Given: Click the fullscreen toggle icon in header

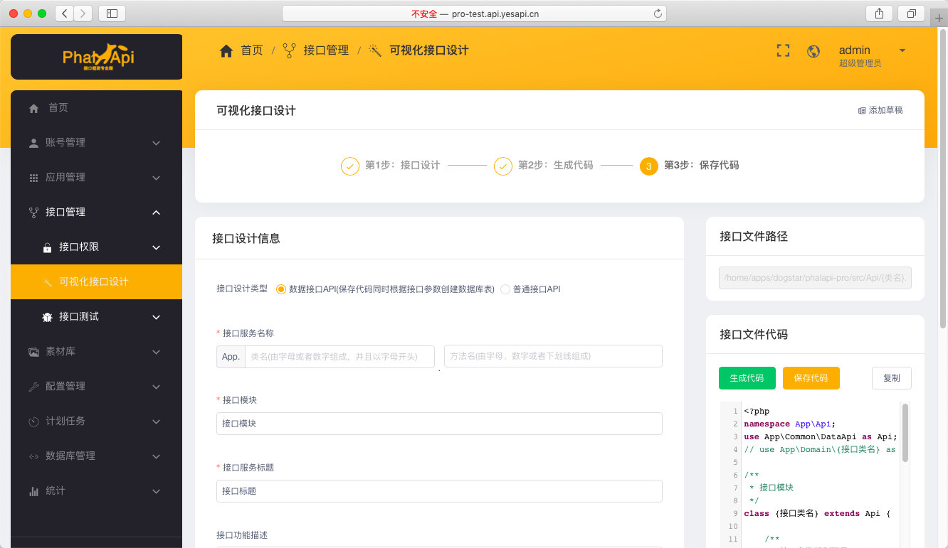Looking at the screenshot, I should pos(783,50).
